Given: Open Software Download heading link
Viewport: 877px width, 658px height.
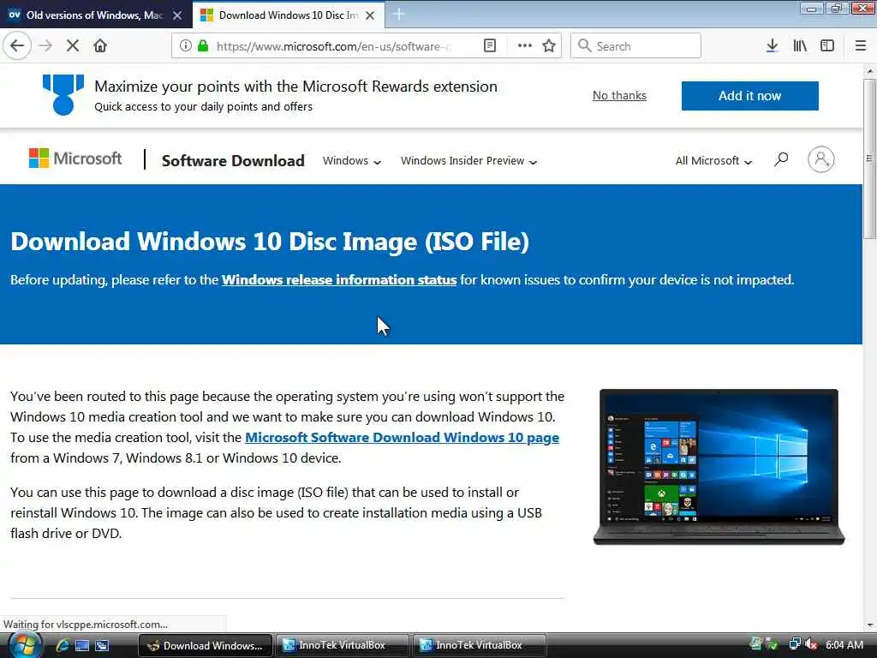Looking at the screenshot, I should tap(233, 160).
